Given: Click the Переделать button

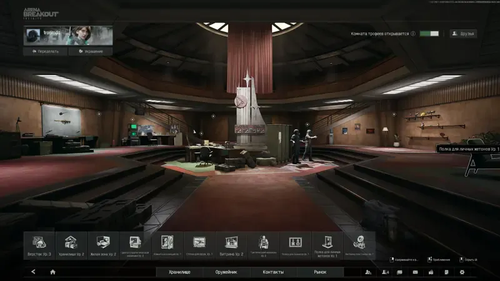Looking at the screenshot, I should coord(45,51).
